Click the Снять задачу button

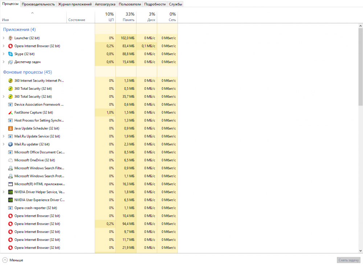pos(348,260)
